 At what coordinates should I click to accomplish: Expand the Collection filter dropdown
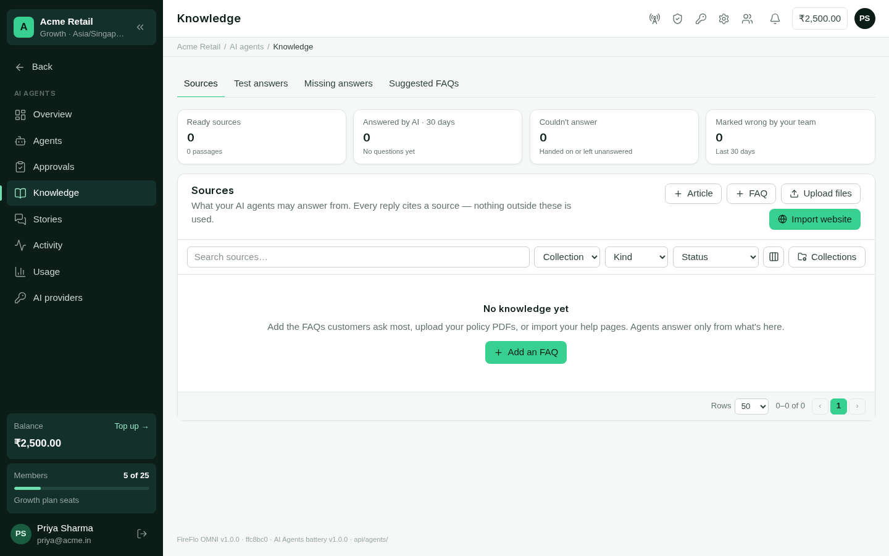pos(567,257)
